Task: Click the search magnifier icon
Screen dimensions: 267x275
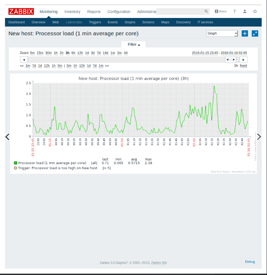Action: 207,12
